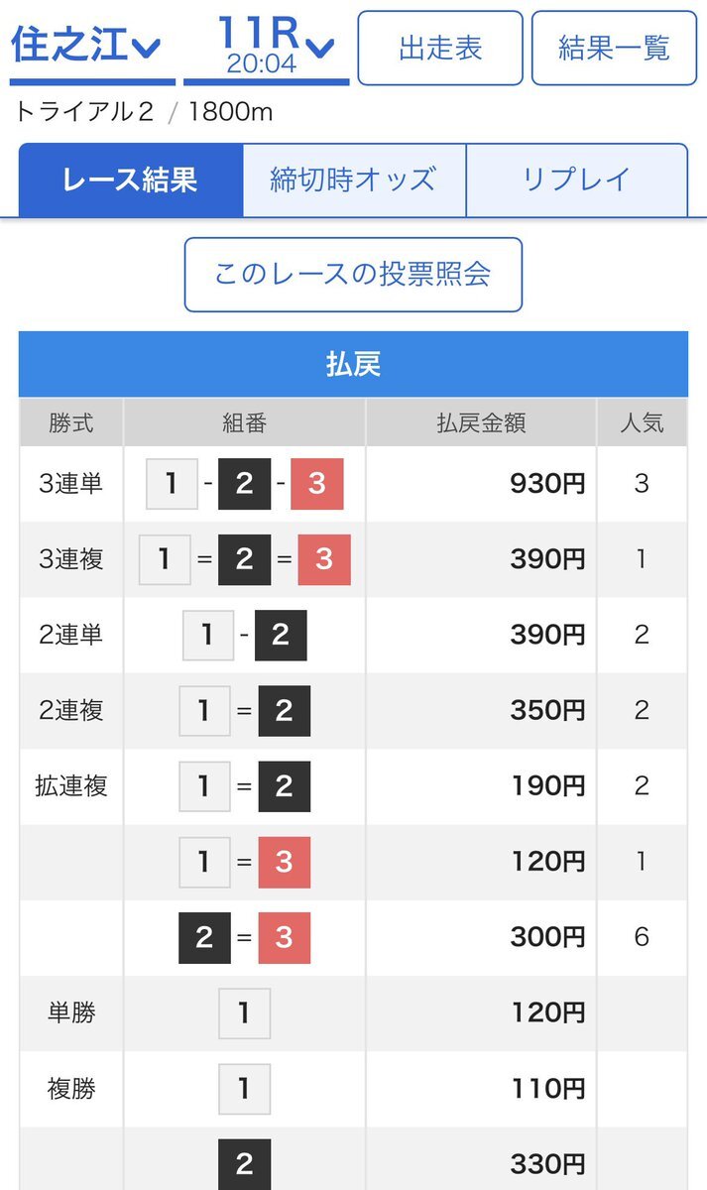
Task: Click black boat 2 badge in 3連複 row
Action: 244,559
